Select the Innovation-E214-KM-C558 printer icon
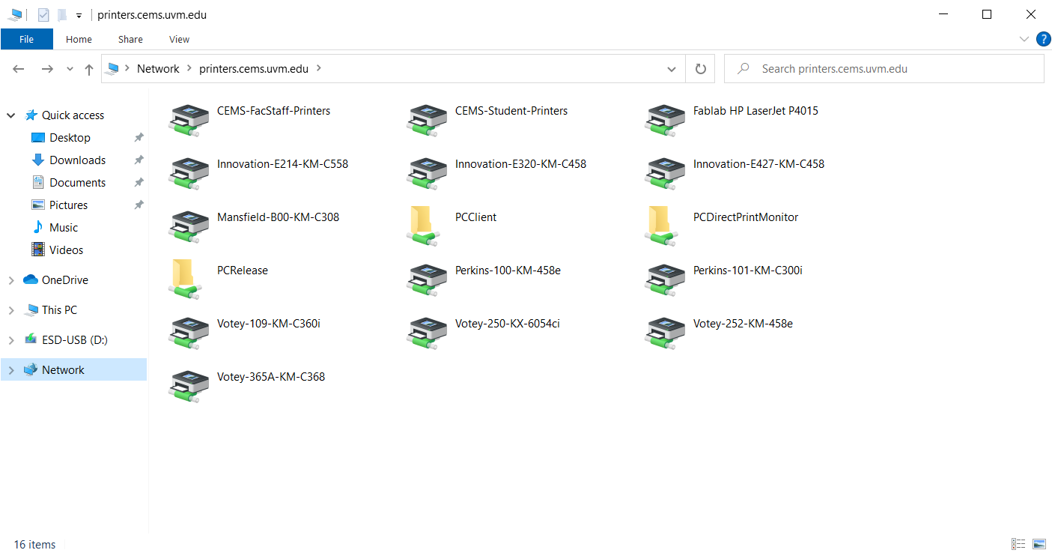This screenshot has width=1052, height=556. point(189,173)
